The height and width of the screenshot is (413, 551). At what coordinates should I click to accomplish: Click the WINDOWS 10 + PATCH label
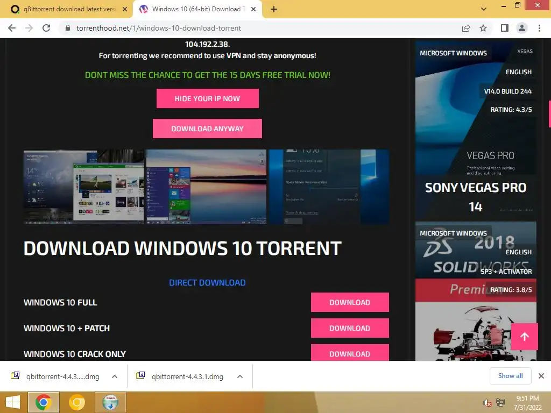coord(66,329)
